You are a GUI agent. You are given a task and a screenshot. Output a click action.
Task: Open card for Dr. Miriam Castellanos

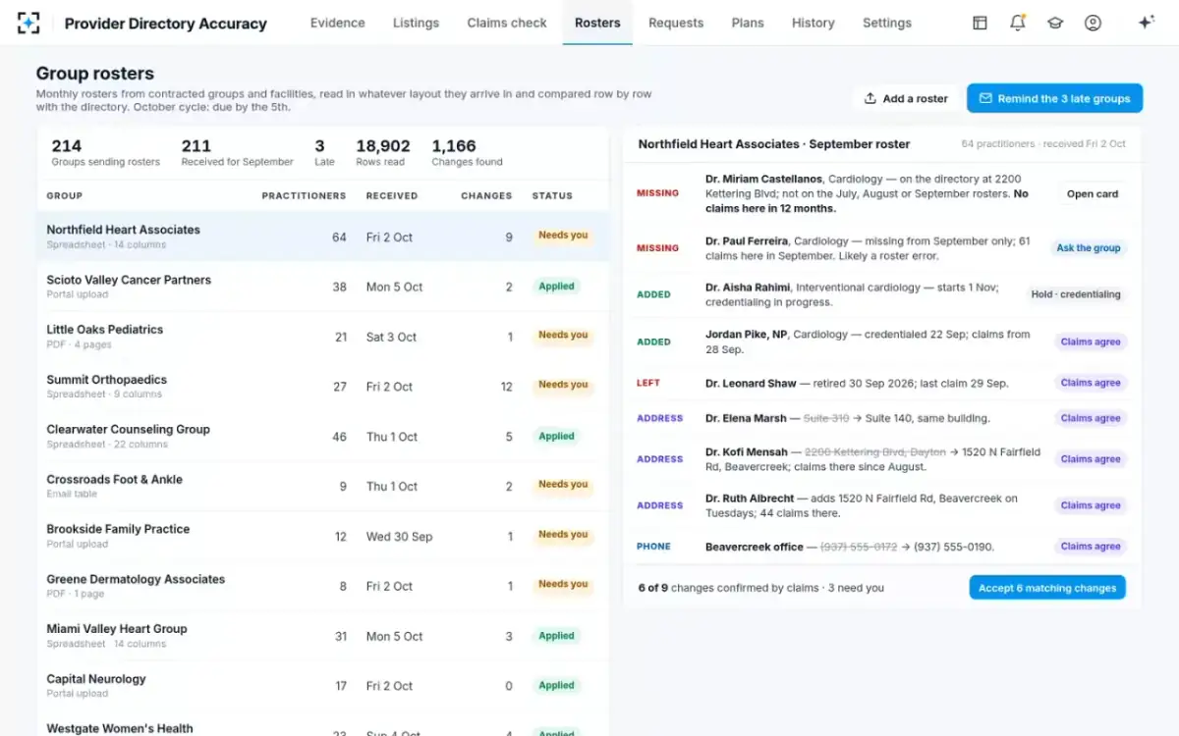[1093, 194]
